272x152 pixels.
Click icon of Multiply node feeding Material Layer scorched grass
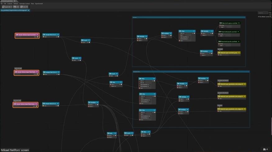[x=202, y=51]
